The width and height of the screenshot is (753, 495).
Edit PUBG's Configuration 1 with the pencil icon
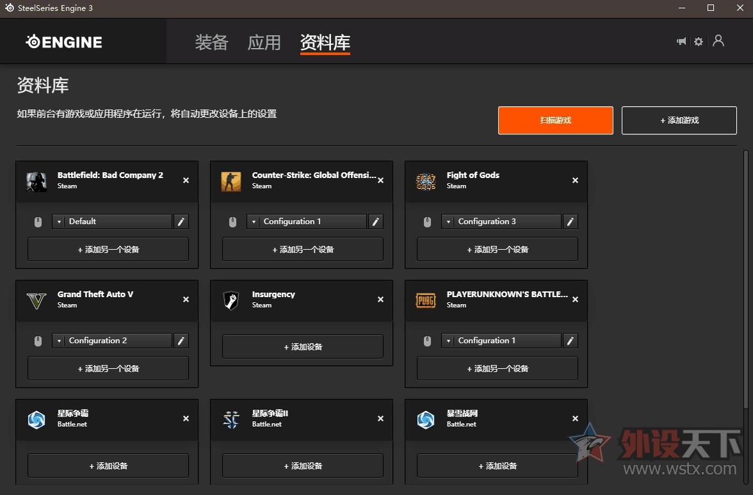(x=570, y=341)
